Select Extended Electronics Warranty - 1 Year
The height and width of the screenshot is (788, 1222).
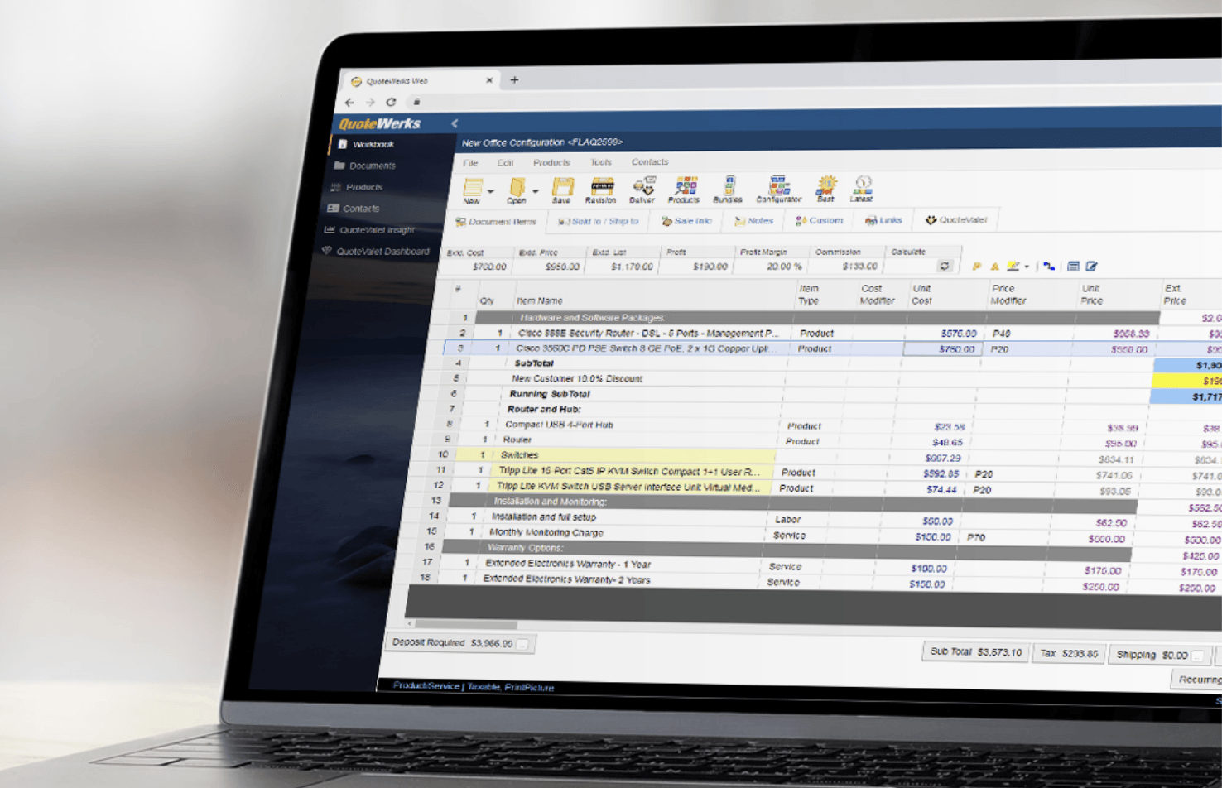pos(568,564)
